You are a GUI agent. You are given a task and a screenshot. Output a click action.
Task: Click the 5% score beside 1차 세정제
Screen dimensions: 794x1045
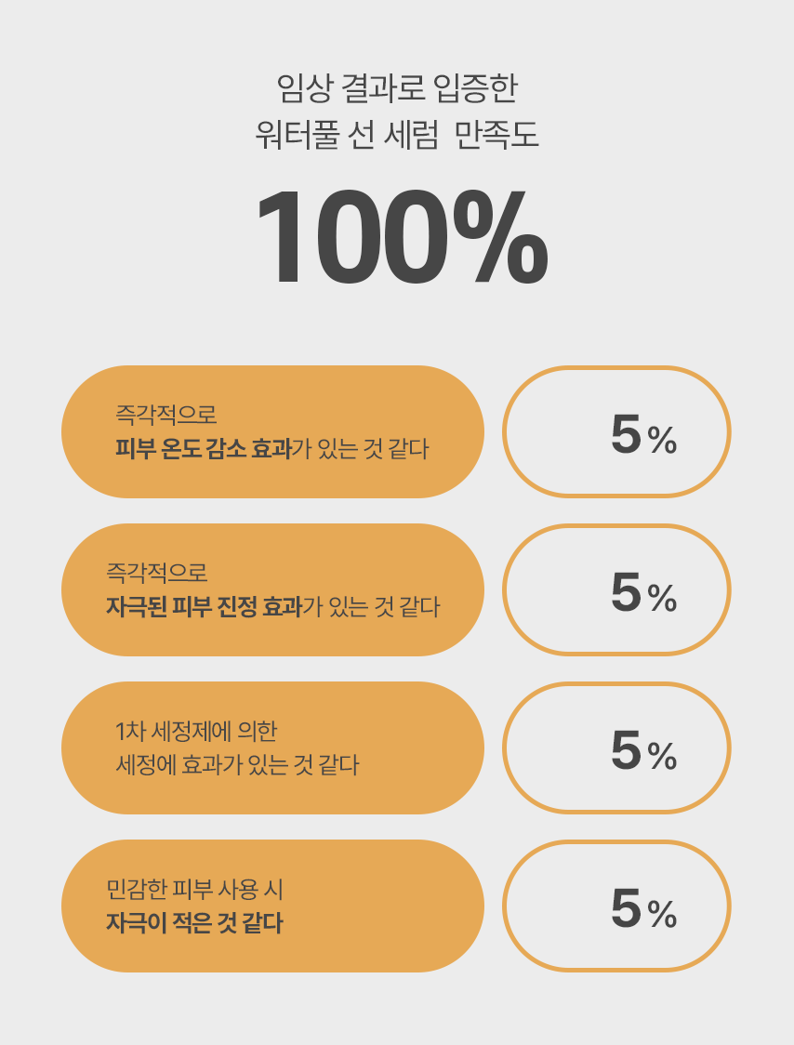coord(642,750)
